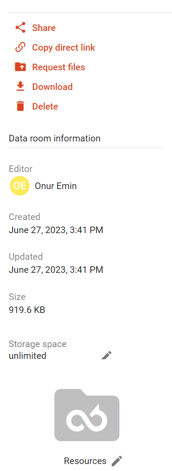
Task: Rename Resources using its pencil icon
Action: click(x=117, y=461)
